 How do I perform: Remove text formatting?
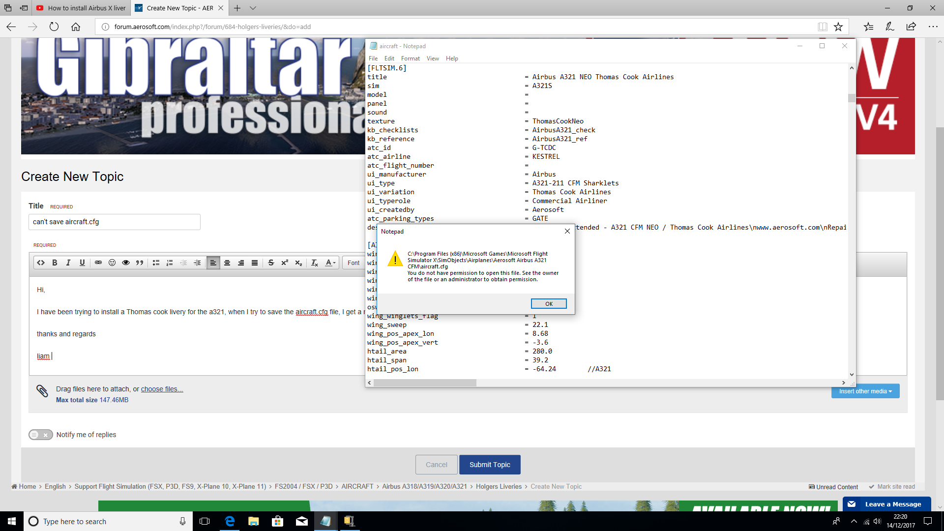(x=315, y=263)
